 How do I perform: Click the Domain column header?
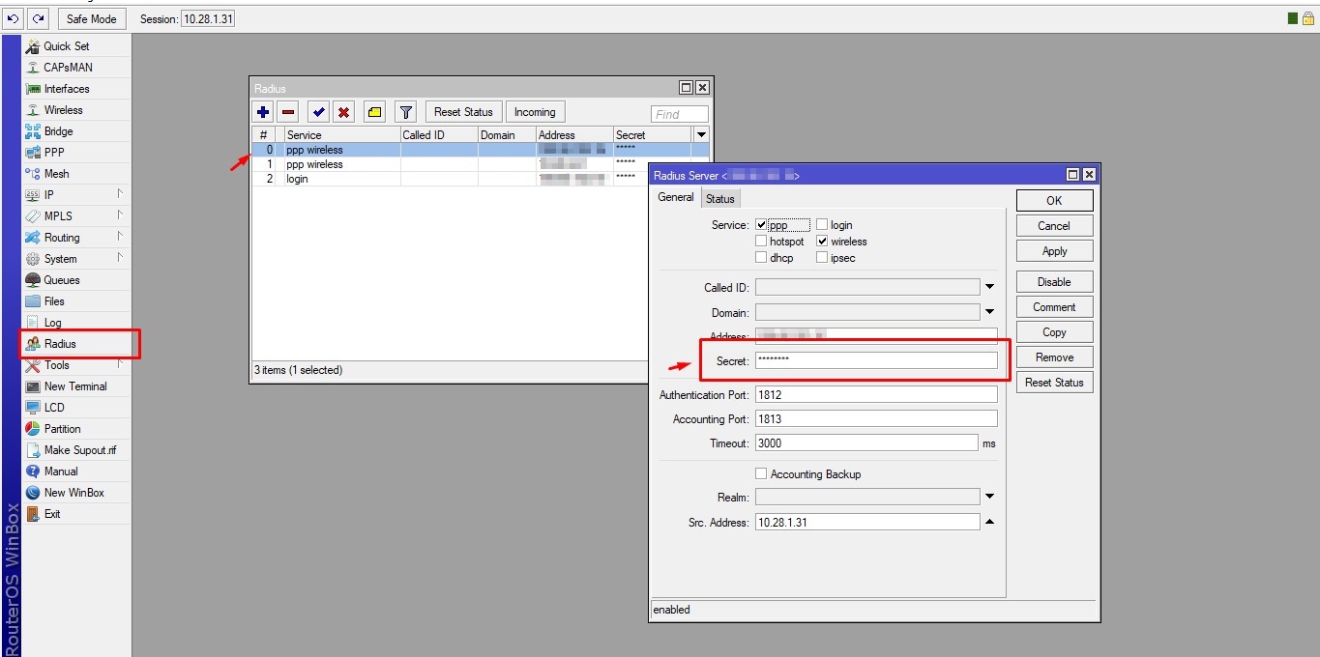pyautogui.click(x=507, y=135)
